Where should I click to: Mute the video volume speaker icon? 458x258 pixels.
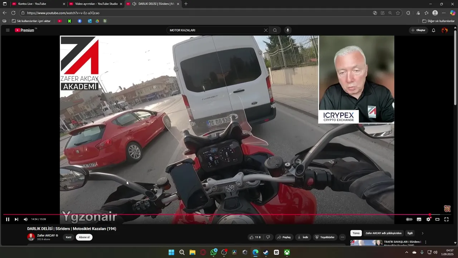[x=25, y=219]
